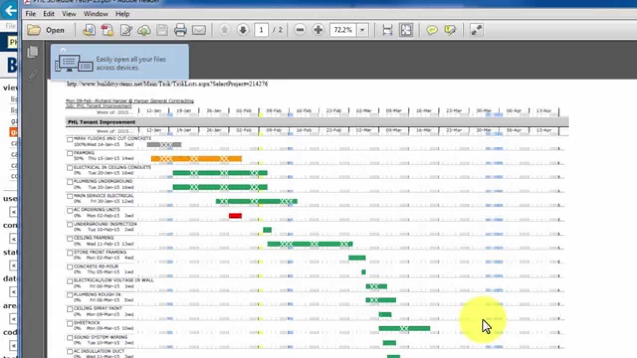Click the 72.2% zoom value field

(343, 30)
